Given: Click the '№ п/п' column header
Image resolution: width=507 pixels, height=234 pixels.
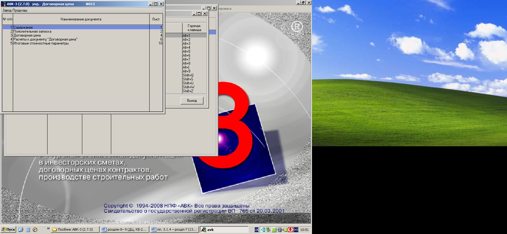Looking at the screenshot, I should tap(8, 19).
